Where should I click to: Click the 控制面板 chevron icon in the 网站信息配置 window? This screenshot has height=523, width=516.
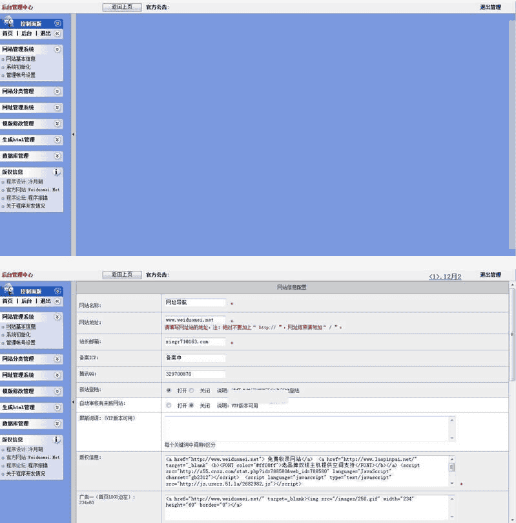(x=57, y=291)
